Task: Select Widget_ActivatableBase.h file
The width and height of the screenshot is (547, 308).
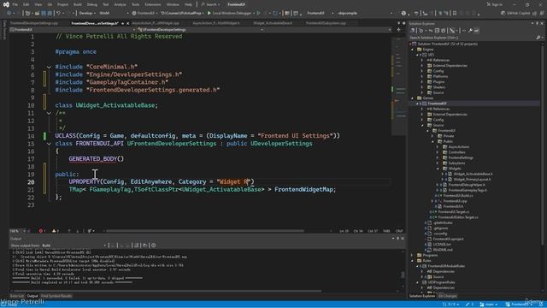Action: coord(473,174)
